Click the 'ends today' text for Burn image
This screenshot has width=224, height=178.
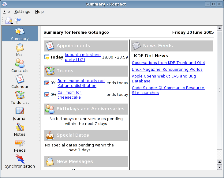(117, 83)
